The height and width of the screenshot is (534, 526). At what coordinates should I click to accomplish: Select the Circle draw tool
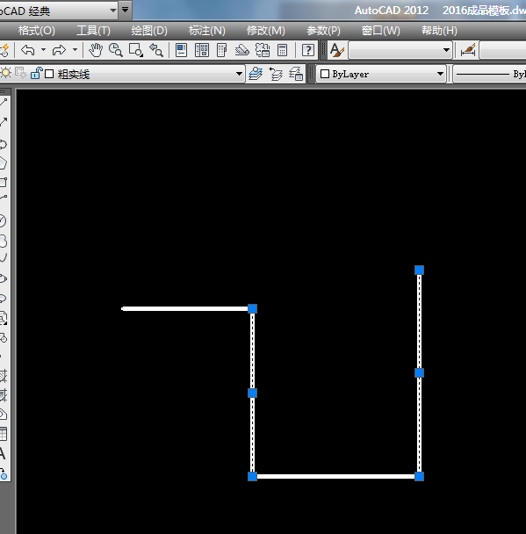coord(4,221)
